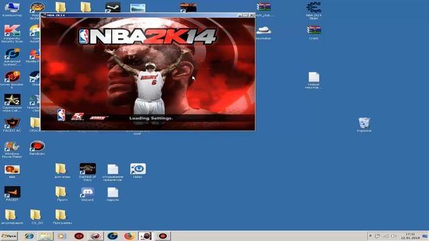Open Internet Explorer from the taskbar

pyautogui.click(x=29, y=236)
